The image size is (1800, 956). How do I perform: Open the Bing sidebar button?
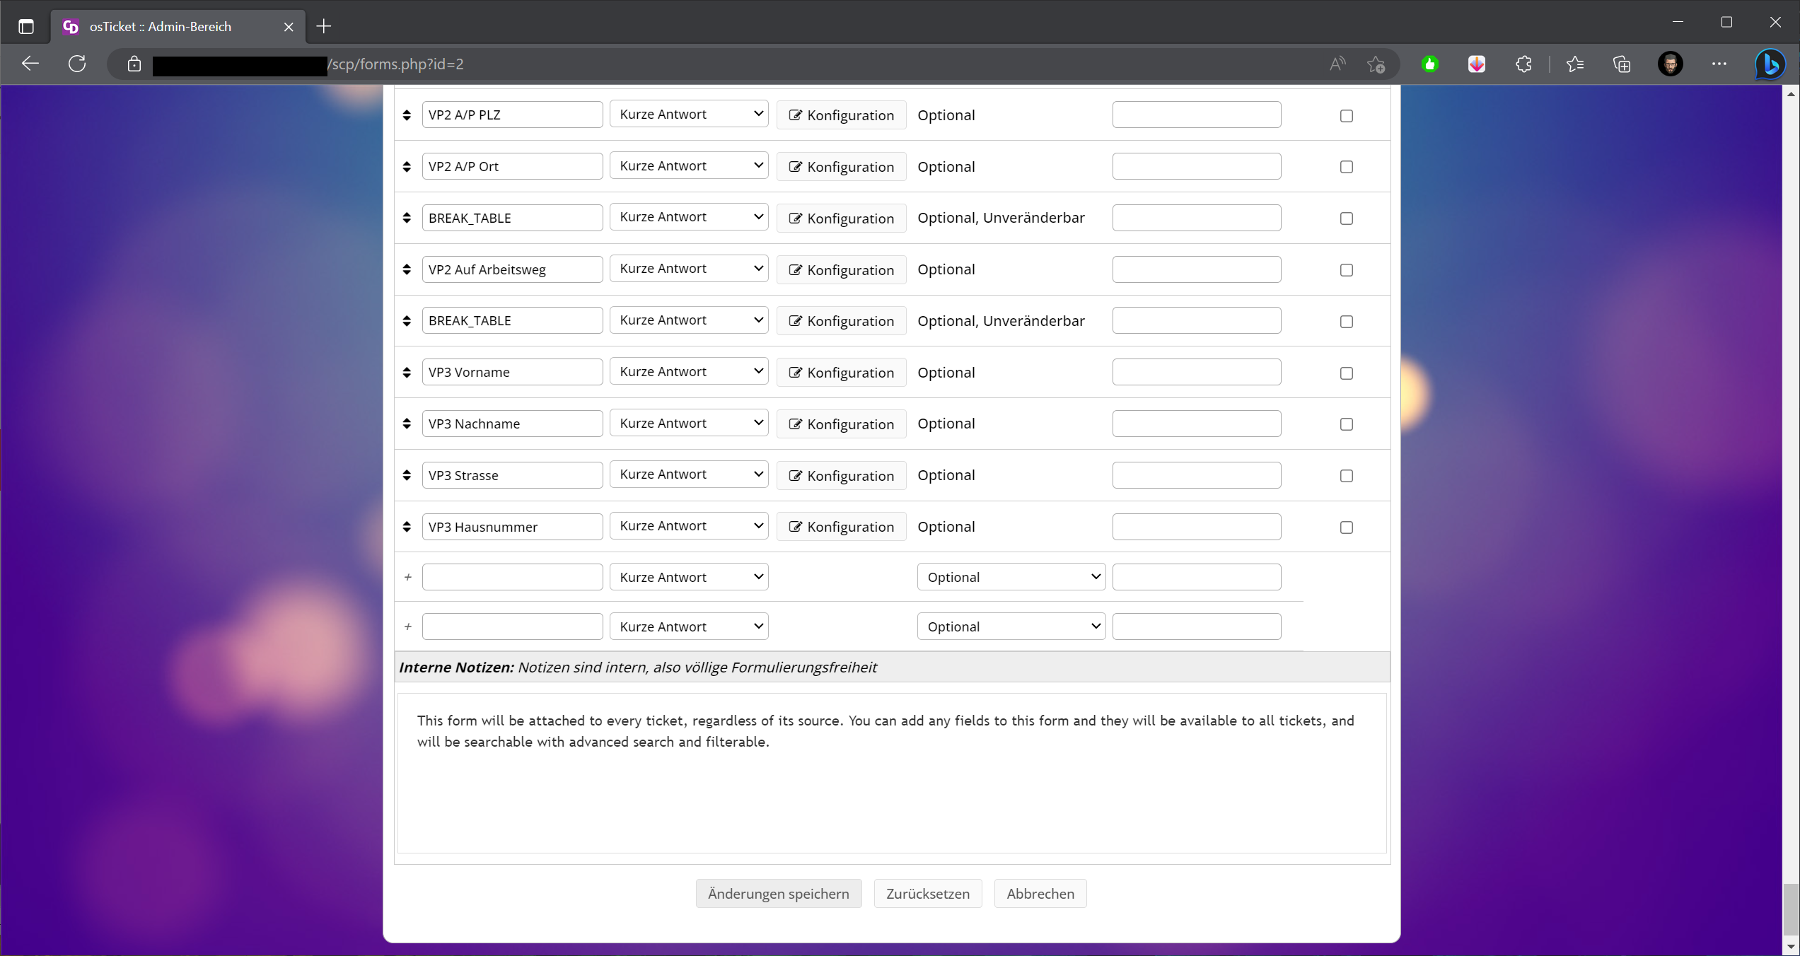click(1770, 64)
